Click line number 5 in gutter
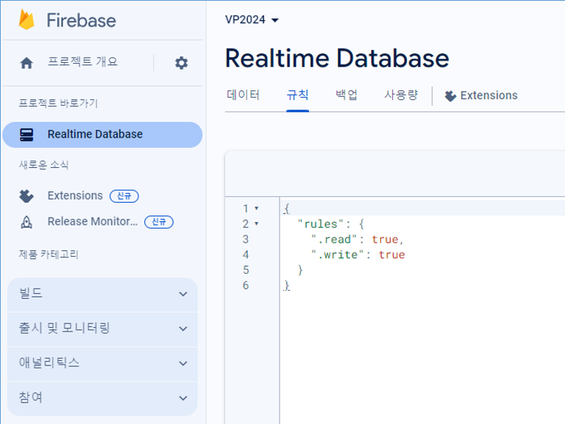 (246, 270)
